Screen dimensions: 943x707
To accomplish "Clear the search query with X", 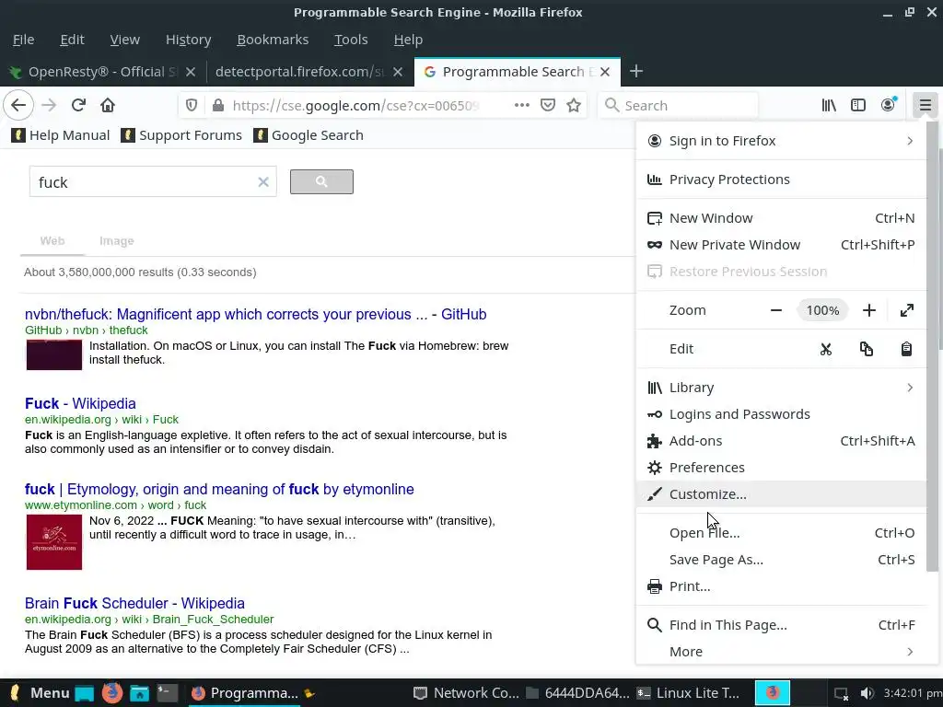I will (262, 181).
